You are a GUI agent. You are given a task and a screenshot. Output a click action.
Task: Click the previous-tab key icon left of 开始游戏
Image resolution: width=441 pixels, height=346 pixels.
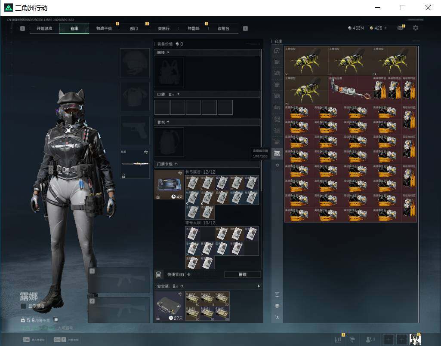point(22,28)
